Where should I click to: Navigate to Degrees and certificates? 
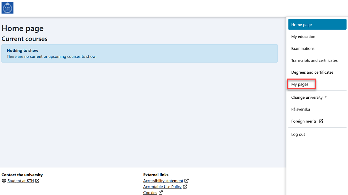click(x=312, y=72)
